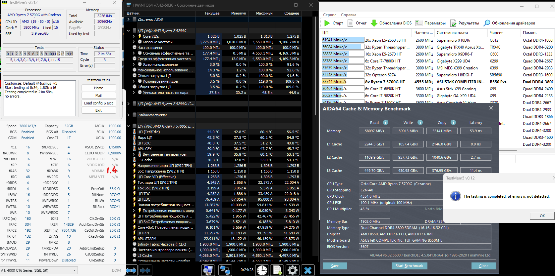
Task: Expand the Тайминги памяти group
Action: point(128,115)
